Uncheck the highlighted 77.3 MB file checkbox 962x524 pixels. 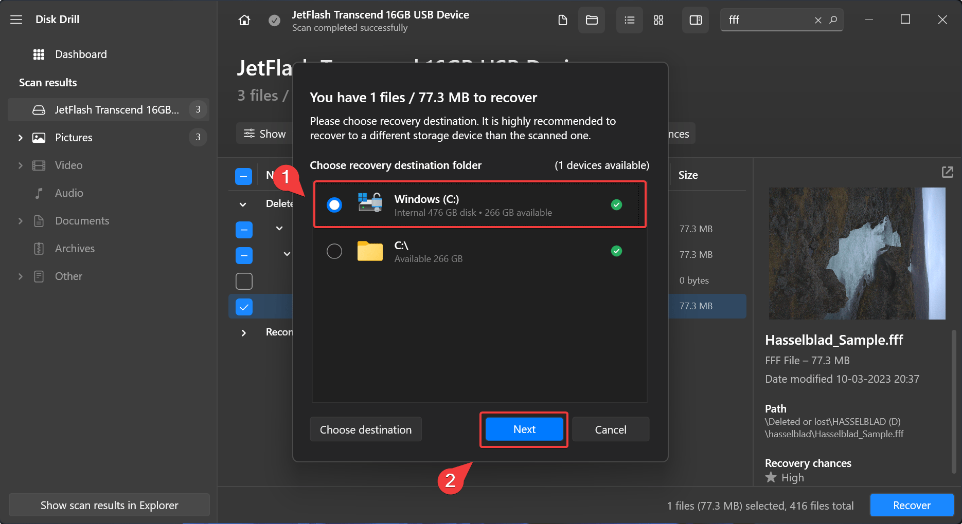tap(244, 307)
